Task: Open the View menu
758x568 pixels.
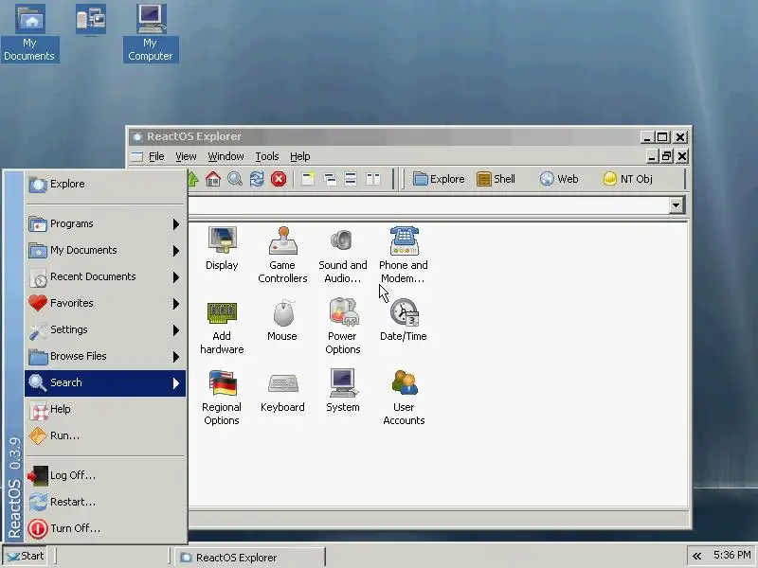Action: (x=186, y=156)
